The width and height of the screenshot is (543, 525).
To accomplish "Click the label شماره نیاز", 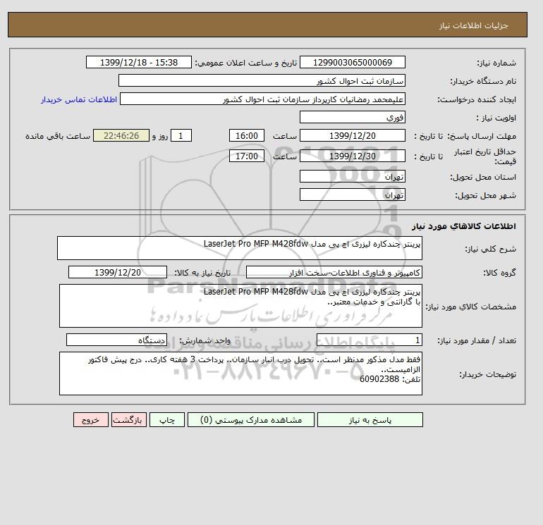I will (496, 63).
